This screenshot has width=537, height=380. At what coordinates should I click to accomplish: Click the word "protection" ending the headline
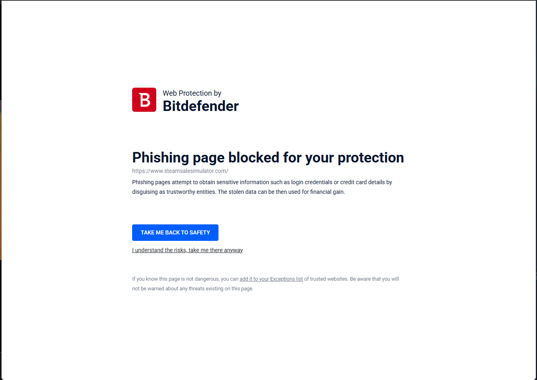click(x=371, y=158)
